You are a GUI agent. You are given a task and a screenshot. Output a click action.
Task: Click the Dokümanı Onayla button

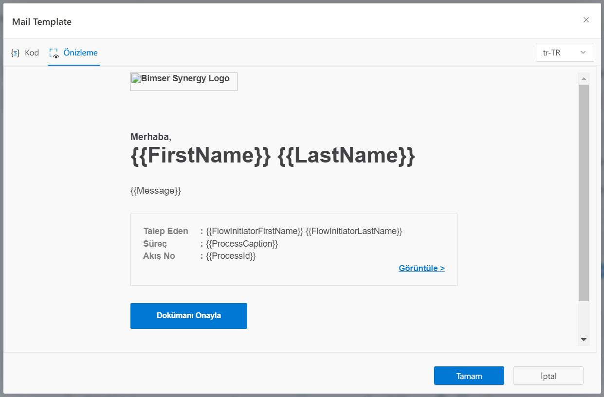click(x=188, y=316)
